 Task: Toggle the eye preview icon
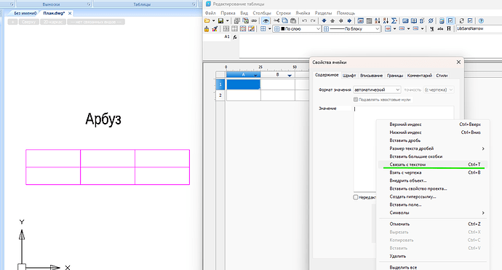tap(266, 21)
